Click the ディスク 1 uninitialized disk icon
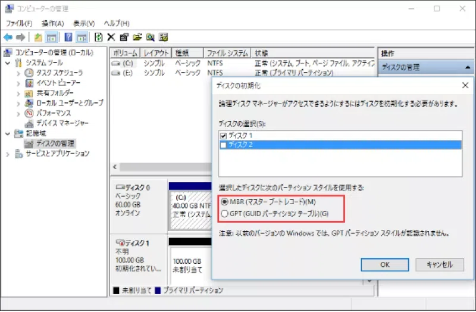Image resolution: width=476 pixels, height=312 pixels. pyautogui.click(x=120, y=242)
